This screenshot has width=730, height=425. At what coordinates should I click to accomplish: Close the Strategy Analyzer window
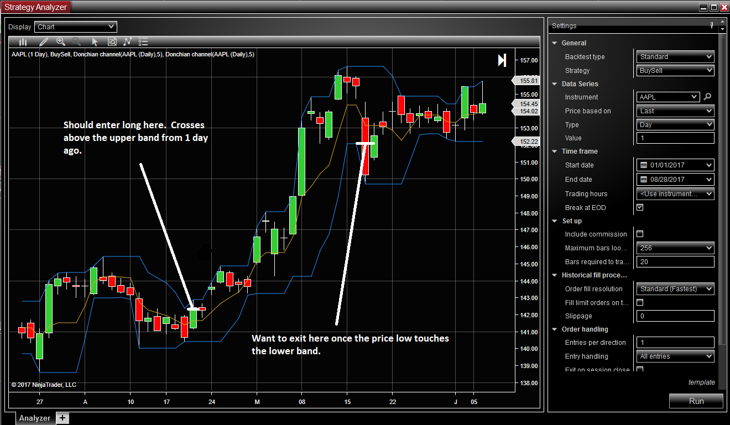click(x=724, y=7)
